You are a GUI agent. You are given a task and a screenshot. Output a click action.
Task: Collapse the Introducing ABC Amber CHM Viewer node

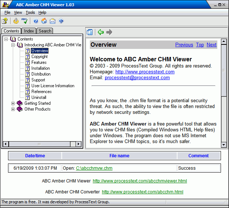point(13,45)
